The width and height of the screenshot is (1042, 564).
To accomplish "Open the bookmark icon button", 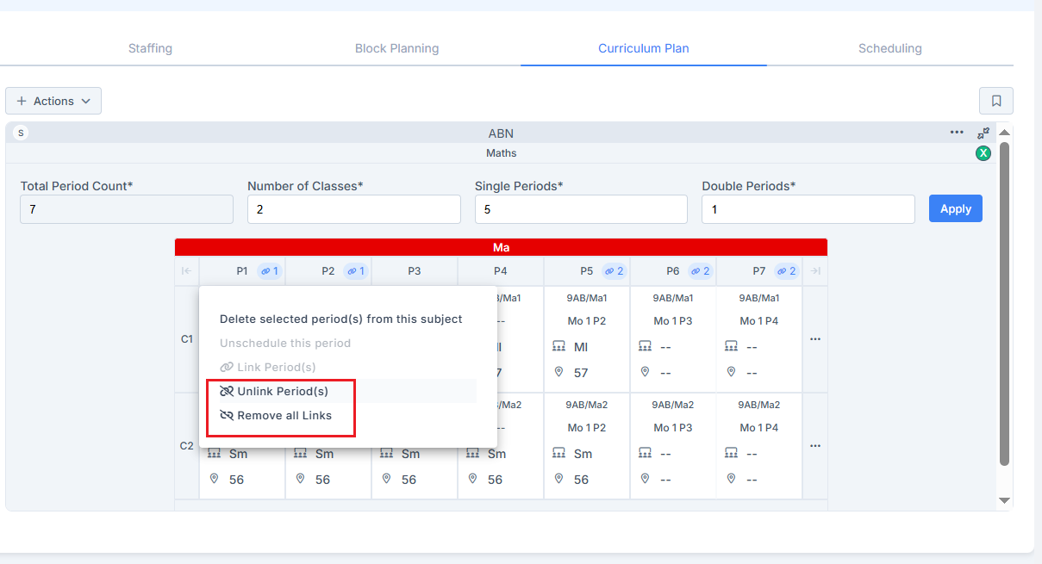I will [x=995, y=101].
